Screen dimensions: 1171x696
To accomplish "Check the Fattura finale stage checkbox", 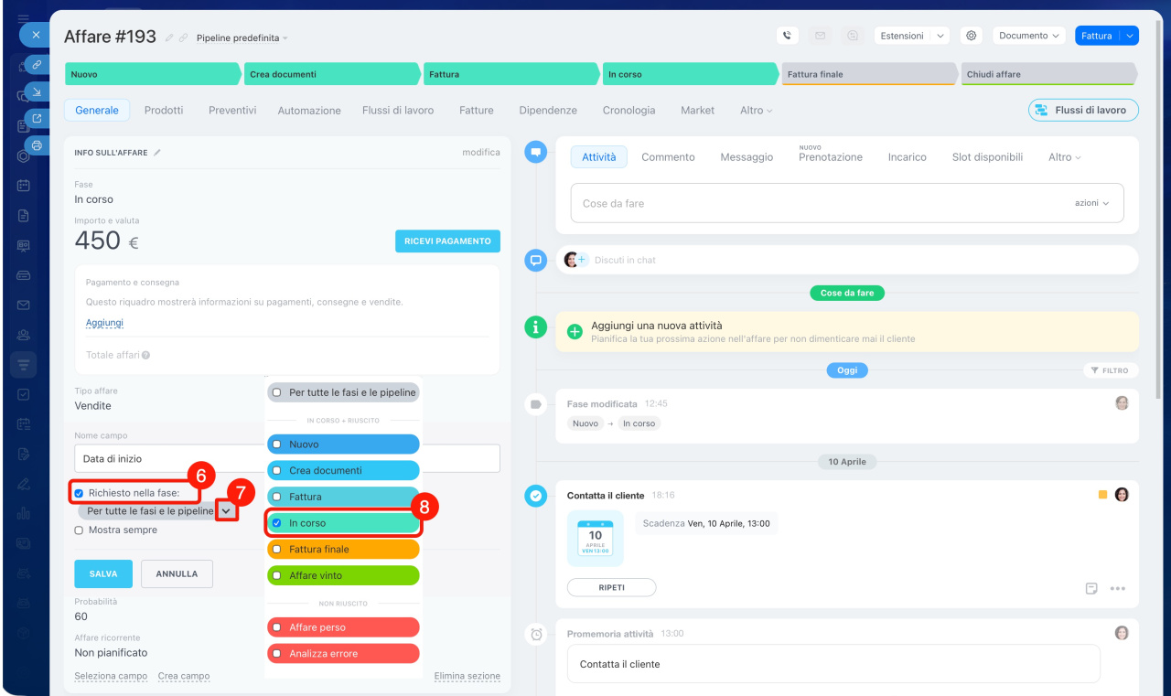I will 276,550.
